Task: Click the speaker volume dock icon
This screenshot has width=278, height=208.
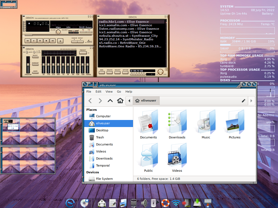Action: coord(144,203)
